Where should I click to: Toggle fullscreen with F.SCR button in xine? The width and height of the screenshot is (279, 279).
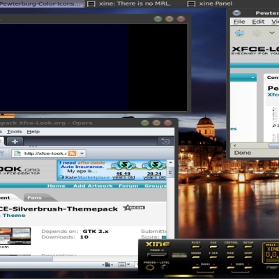pyautogui.click(x=213, y=257)
